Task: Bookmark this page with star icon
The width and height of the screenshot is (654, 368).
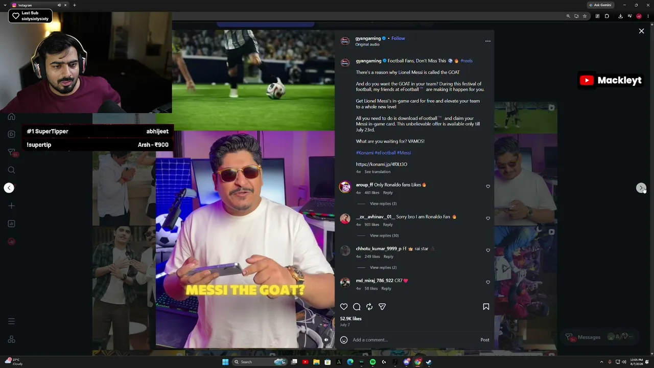Action: click(585, 16)
